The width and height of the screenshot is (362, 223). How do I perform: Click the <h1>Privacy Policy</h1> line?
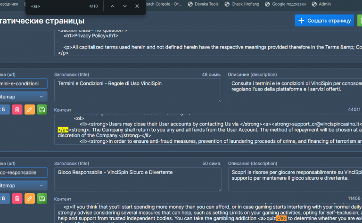90,35
